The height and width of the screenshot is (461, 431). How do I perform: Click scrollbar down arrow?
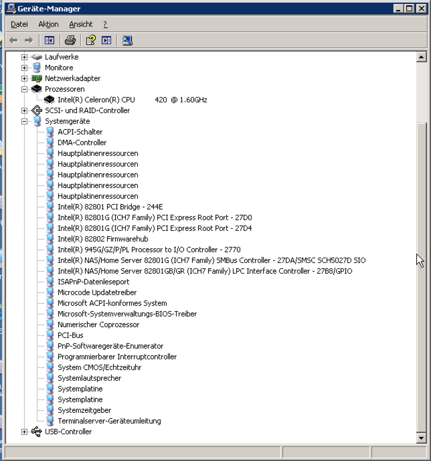pyautogui.click(x=421, y=438)
